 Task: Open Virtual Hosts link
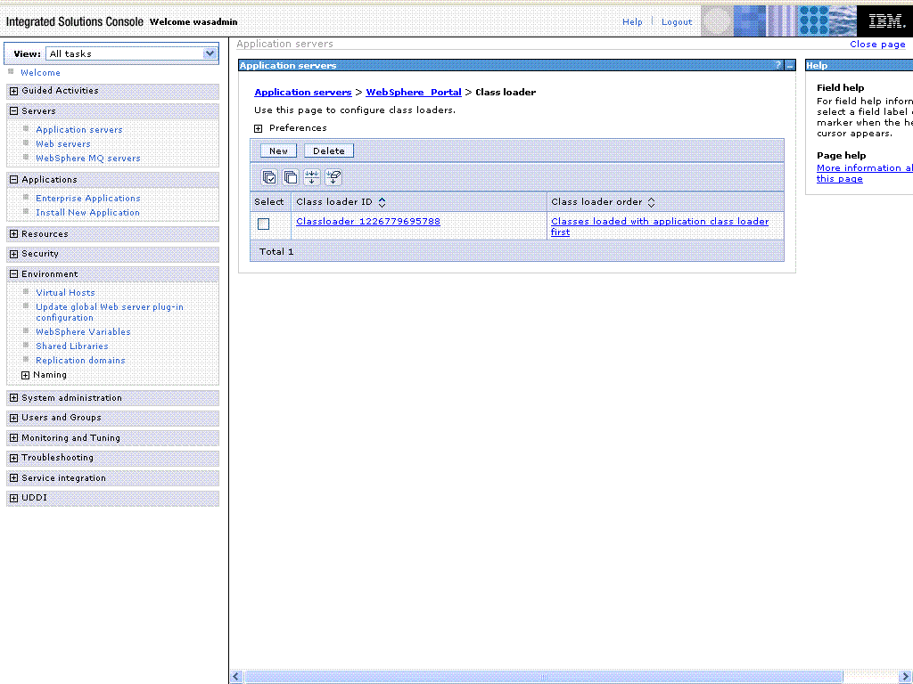point(65,292)
